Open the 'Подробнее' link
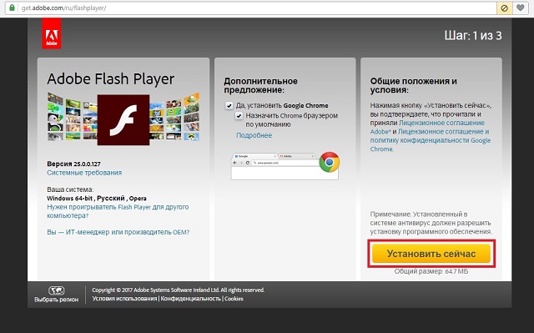The width and height of the screenshot is (534, 333). 254,135
